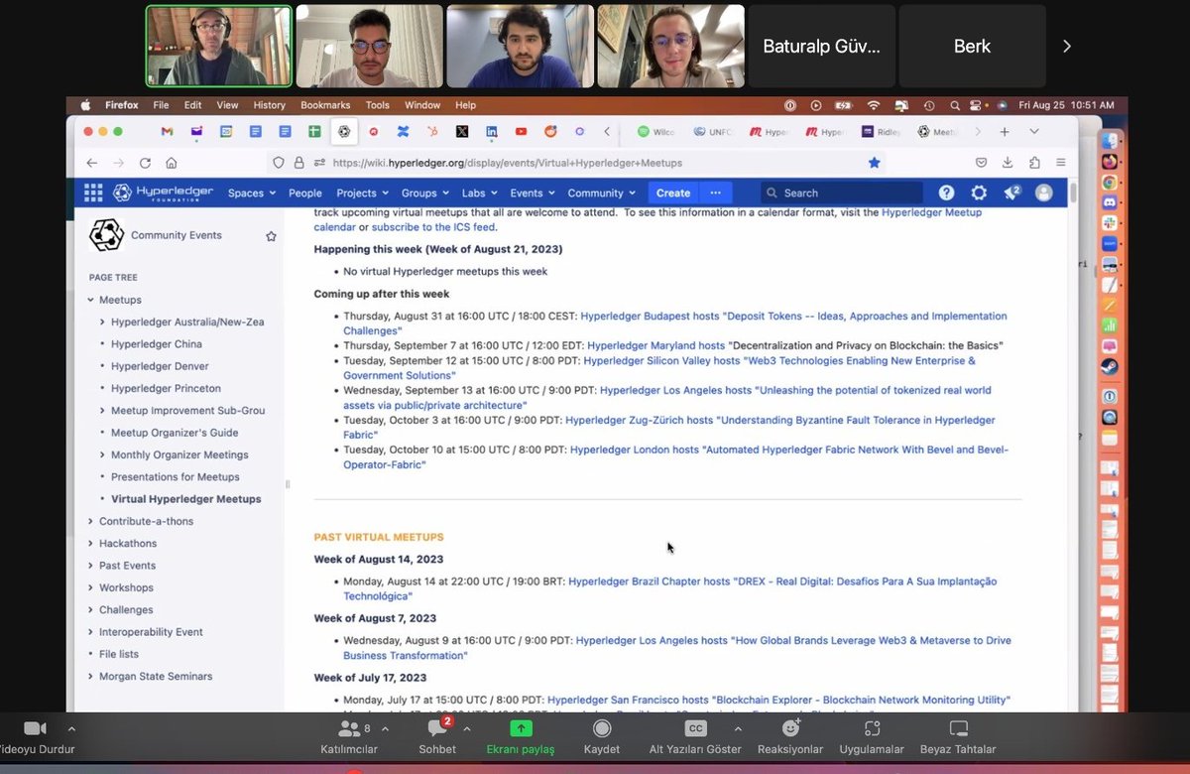Screen dimensions: 1190x774
Task: Open the Community dropdown menu
Action: click(x=602, y=193)
